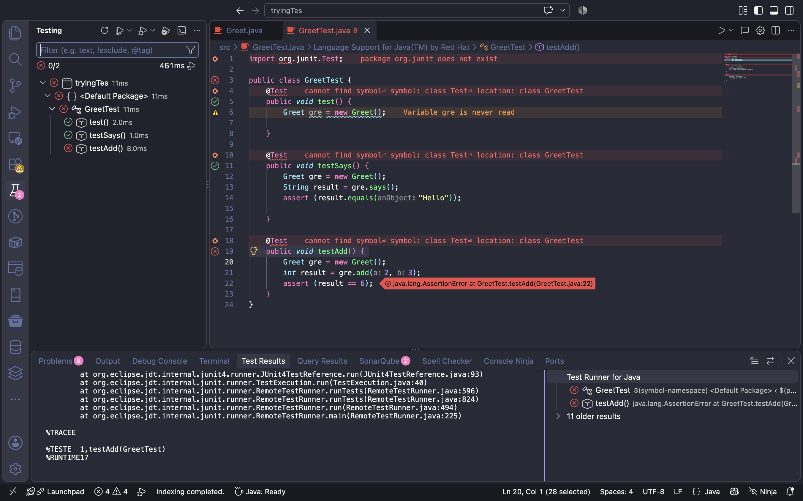Click the filter funnel icon in the test filter box
Image resolution: width=803 pixels, height=501 pixels.
pyautogui.click(x=190, y=50)
